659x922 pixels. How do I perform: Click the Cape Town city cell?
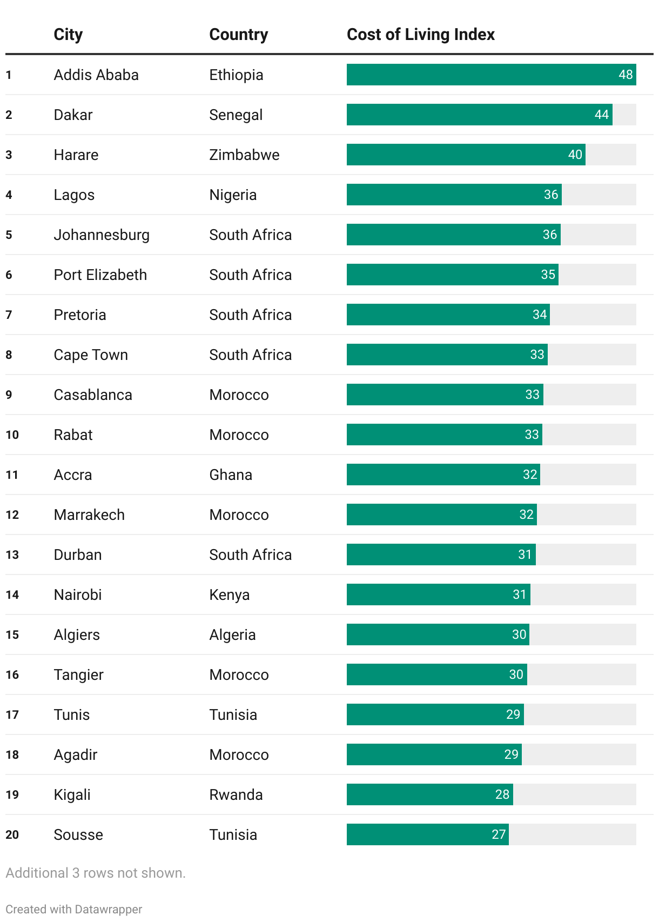click(x=91, y=355)
